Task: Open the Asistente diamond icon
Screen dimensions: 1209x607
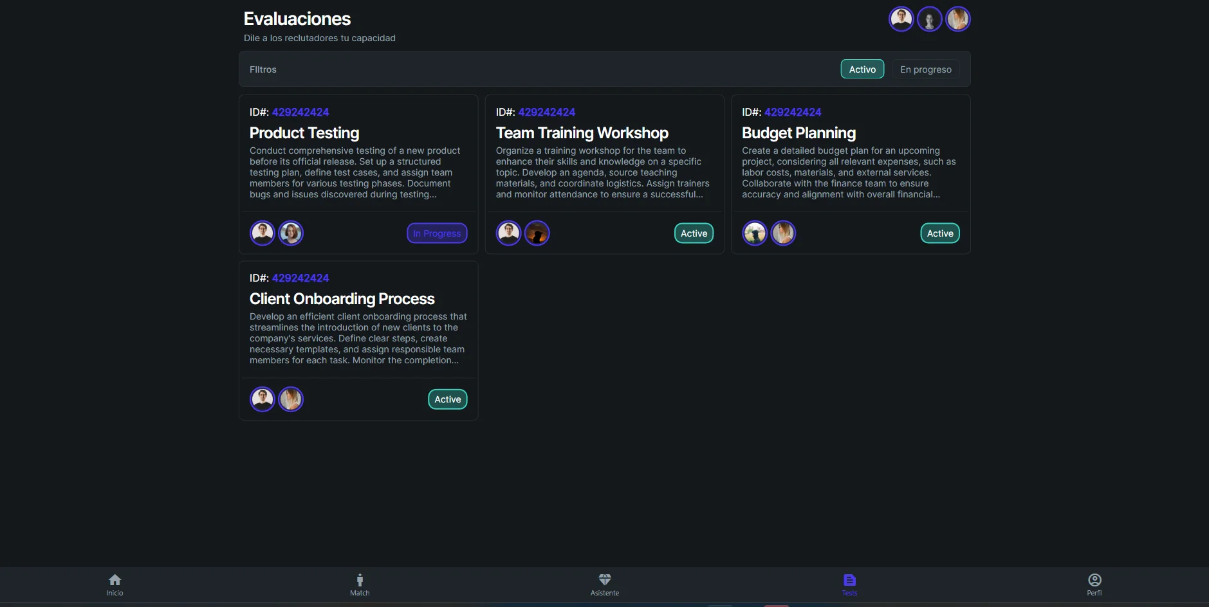Action: [605, 580]
